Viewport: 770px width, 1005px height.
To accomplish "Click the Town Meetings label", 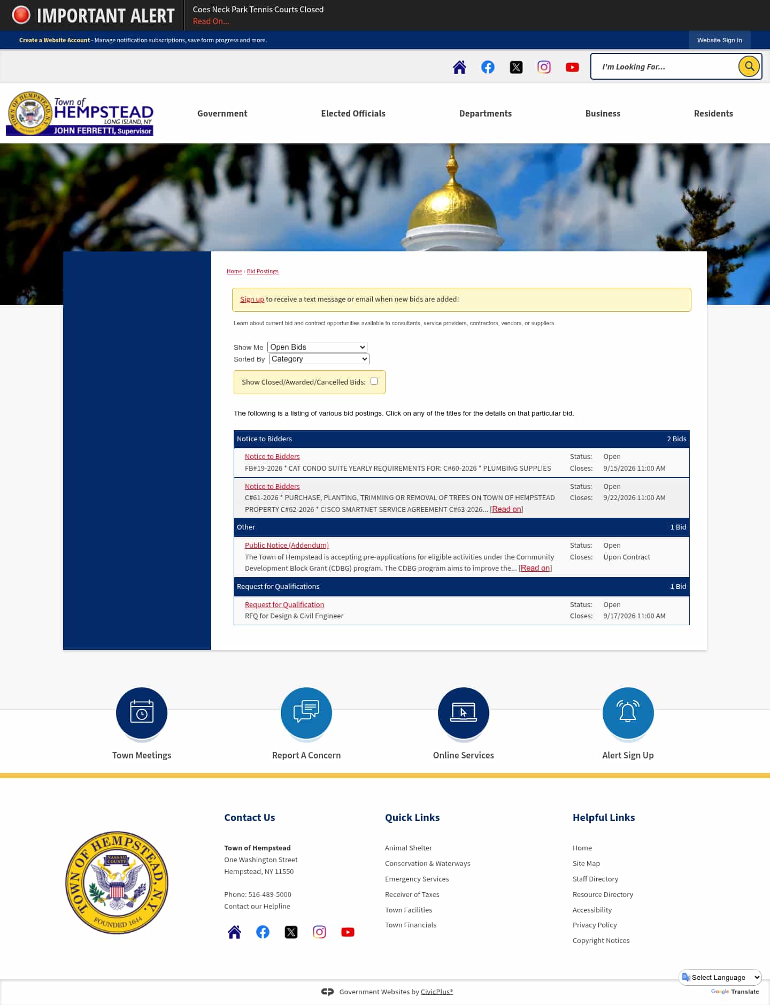I will point(142,755).
